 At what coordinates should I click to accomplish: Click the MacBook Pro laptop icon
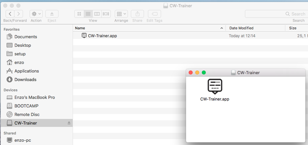[x=10, y=98]
